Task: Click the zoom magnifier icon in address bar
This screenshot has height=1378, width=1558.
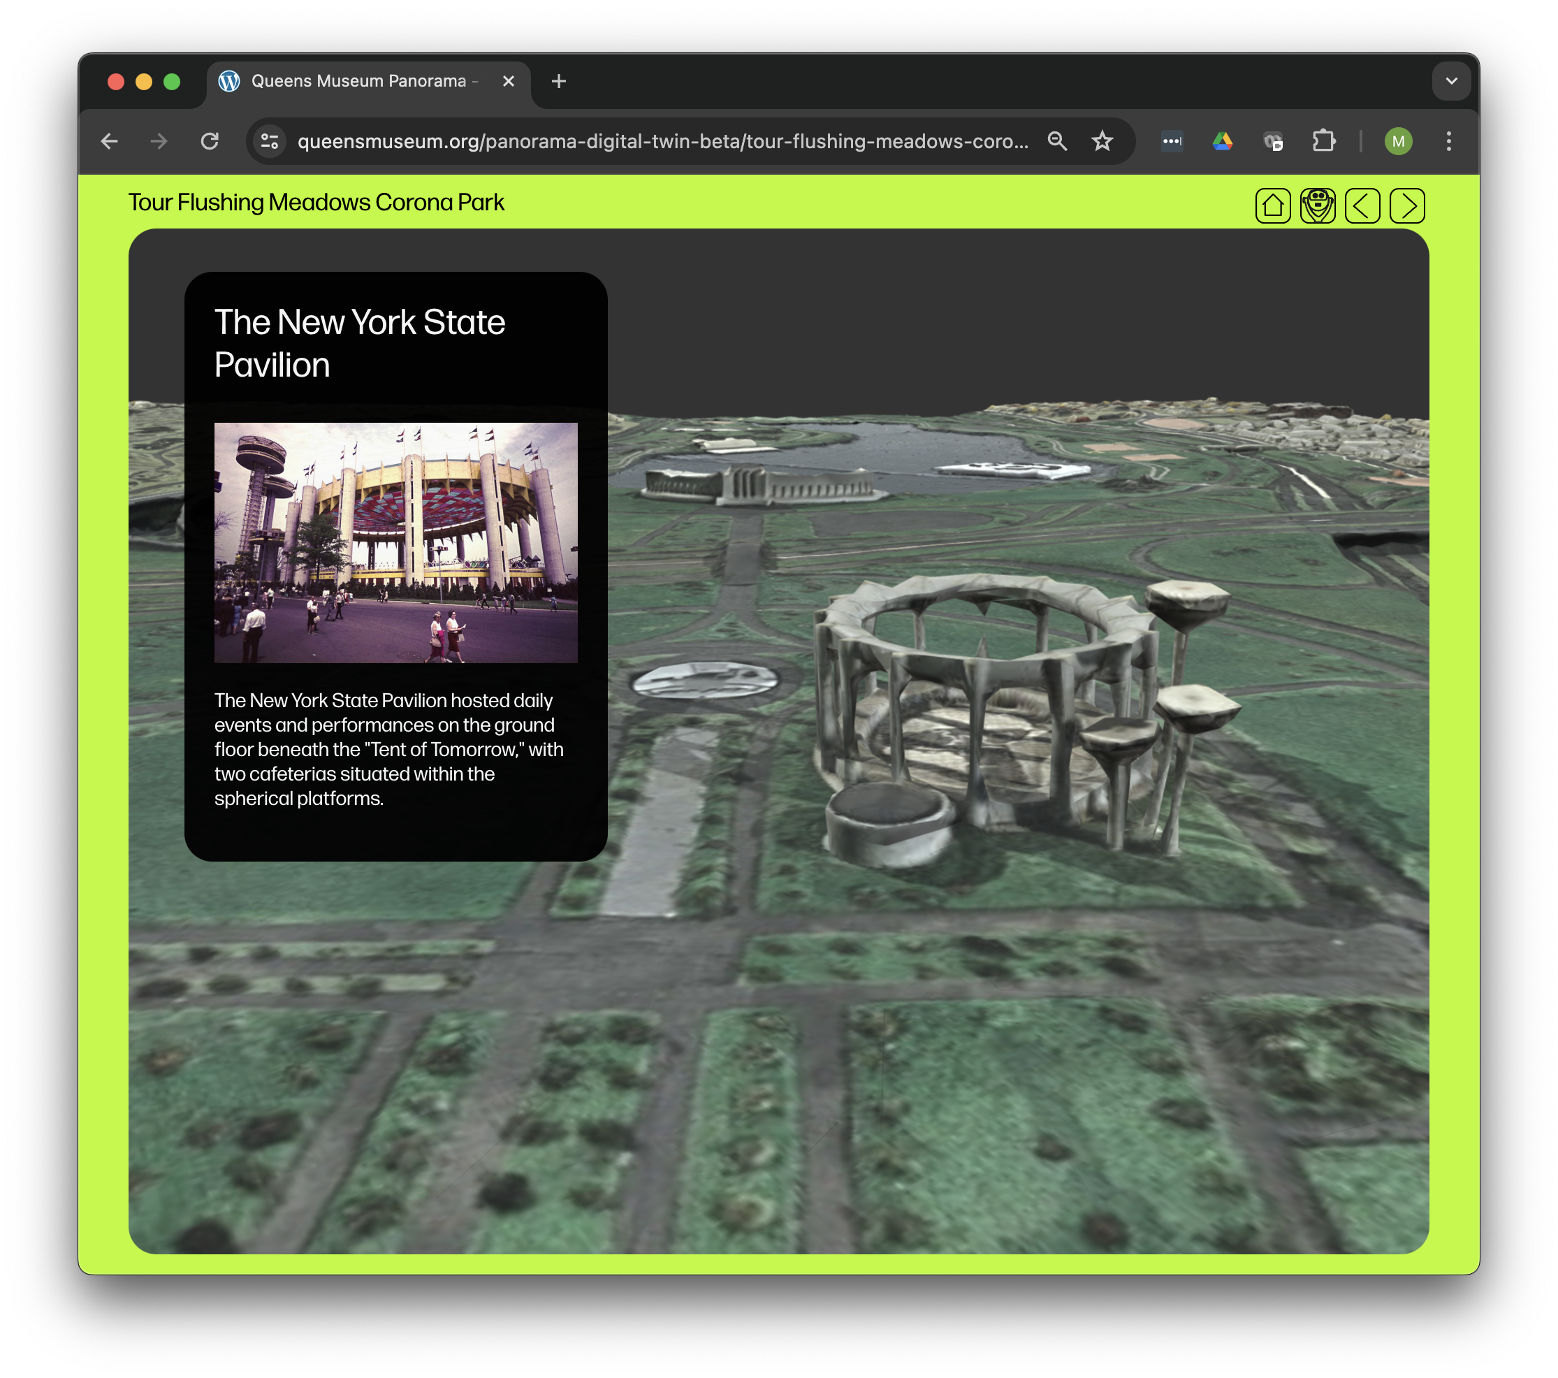Action: pyautogui.click(x=1057, y=141)
